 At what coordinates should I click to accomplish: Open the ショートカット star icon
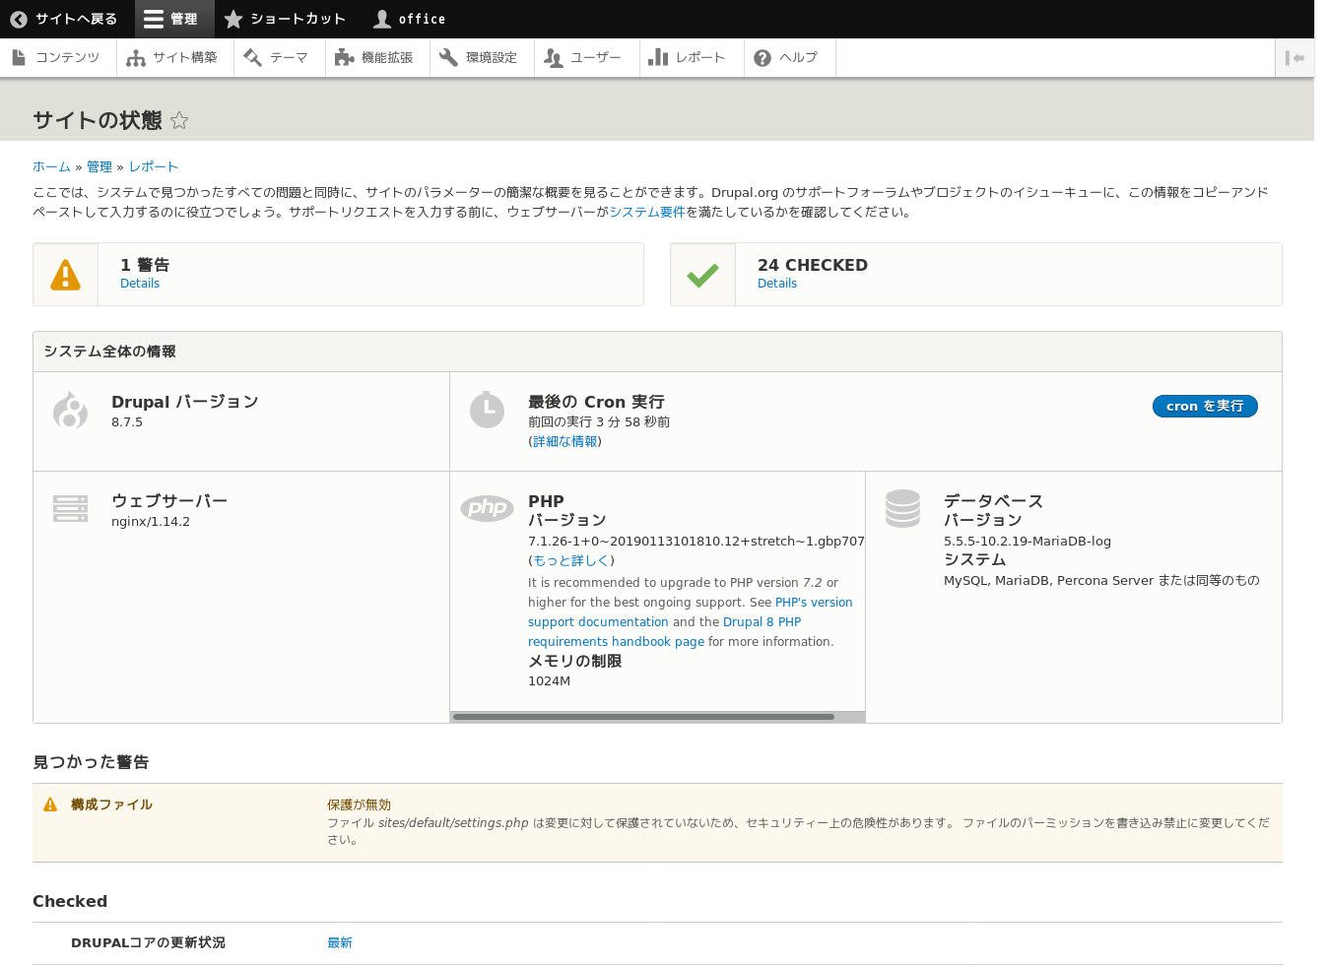click(x=233, y=19)
